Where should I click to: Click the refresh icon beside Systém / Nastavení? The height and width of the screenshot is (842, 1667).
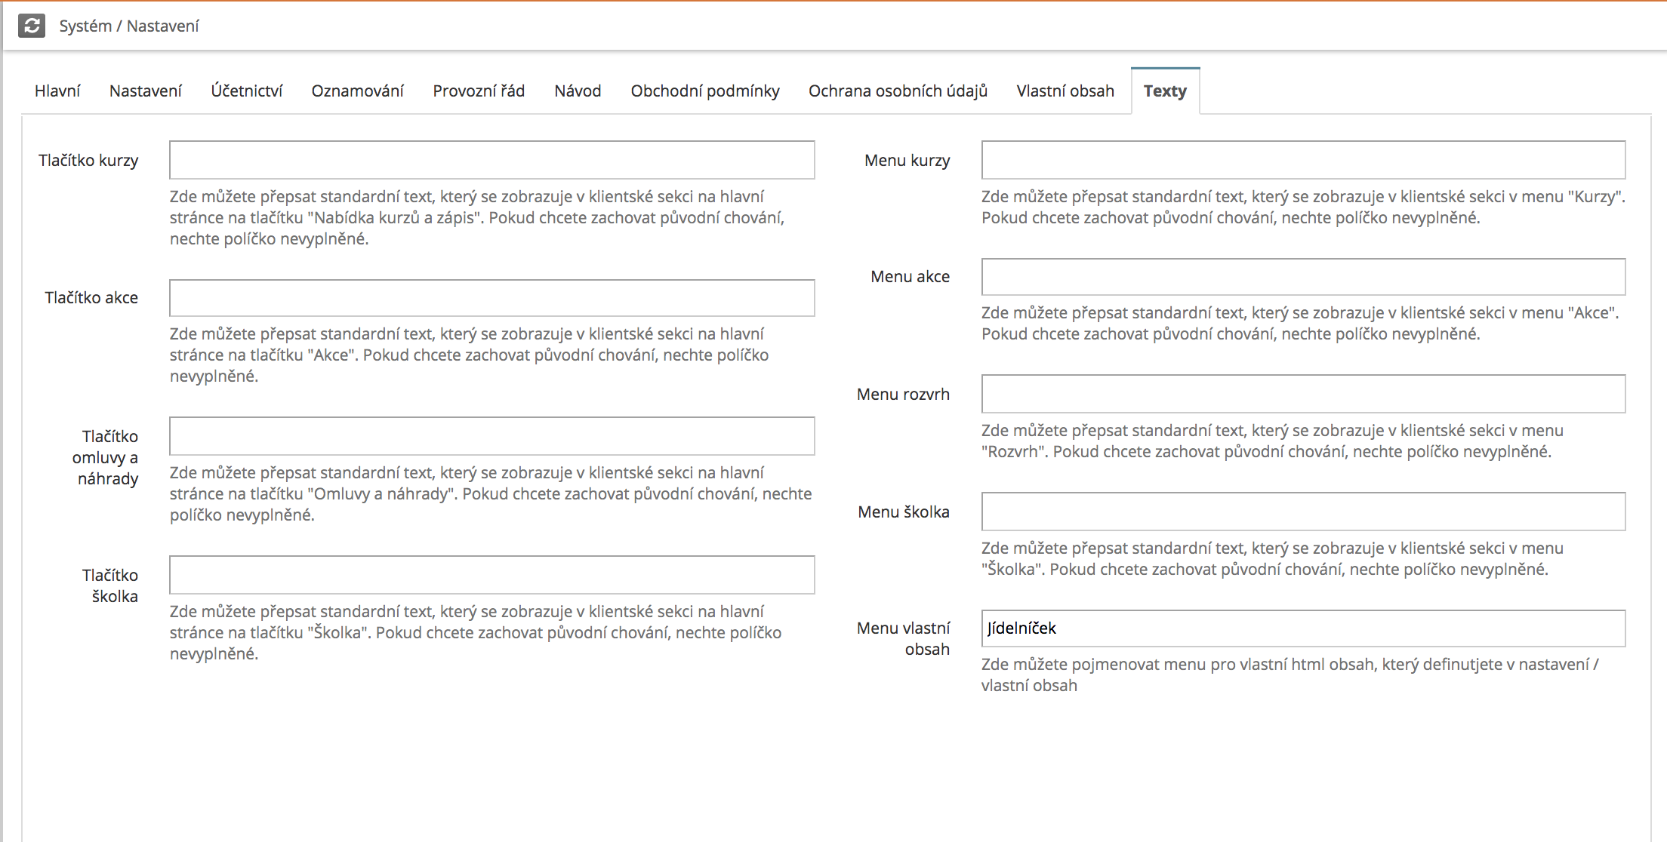pyautogui.click(x=32, y=26)
